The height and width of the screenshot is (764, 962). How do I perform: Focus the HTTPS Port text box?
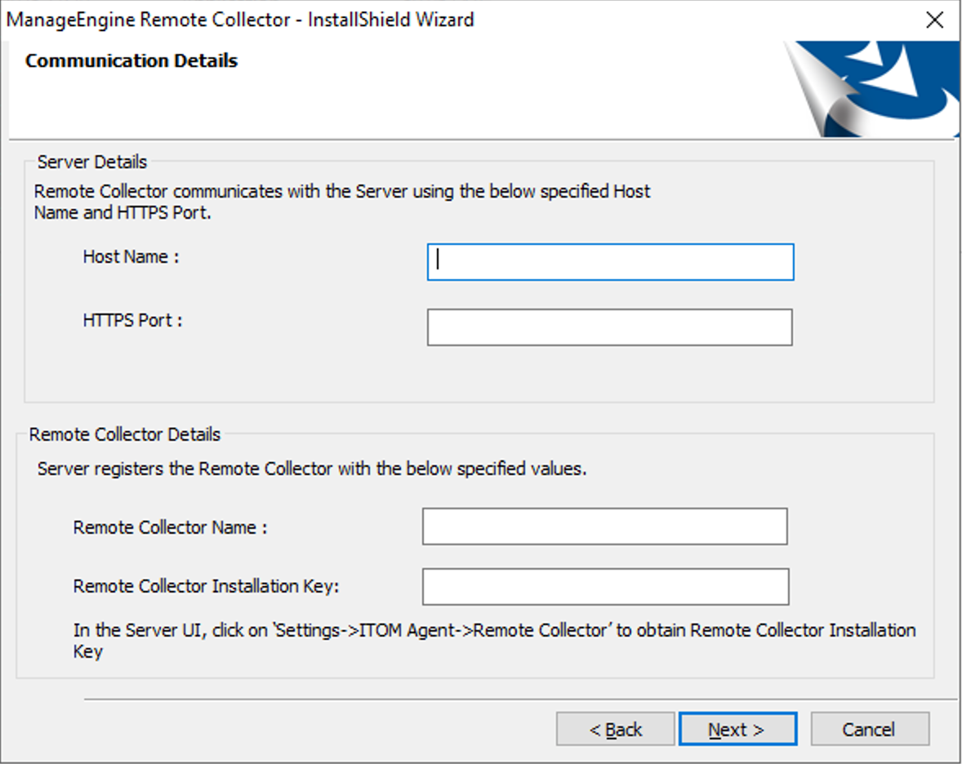click(x=609, y=326)
